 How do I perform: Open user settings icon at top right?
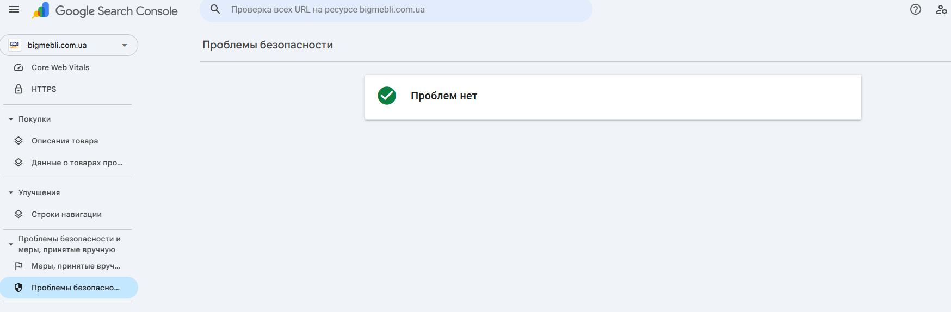coord(941,10)
